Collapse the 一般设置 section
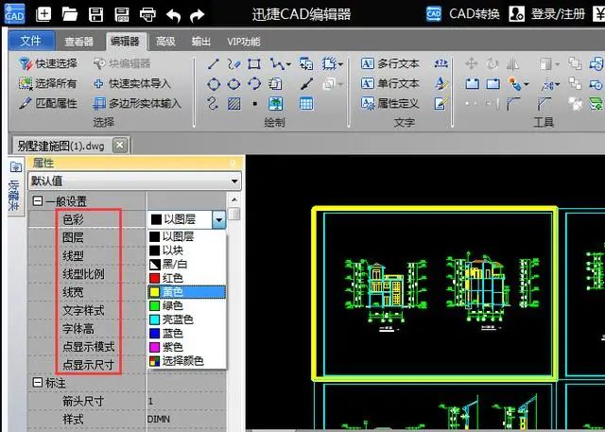The image size is (605, 432). tap(38, 201)
